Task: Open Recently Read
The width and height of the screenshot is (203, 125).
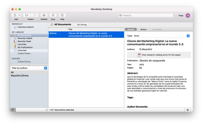Action: point(24,41)
